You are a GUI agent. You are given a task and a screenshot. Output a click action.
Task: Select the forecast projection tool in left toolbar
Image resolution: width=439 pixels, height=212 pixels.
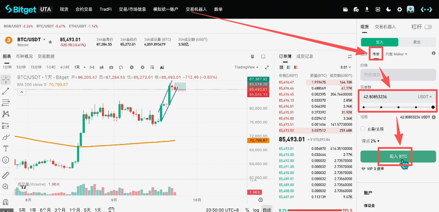point(6,125)
